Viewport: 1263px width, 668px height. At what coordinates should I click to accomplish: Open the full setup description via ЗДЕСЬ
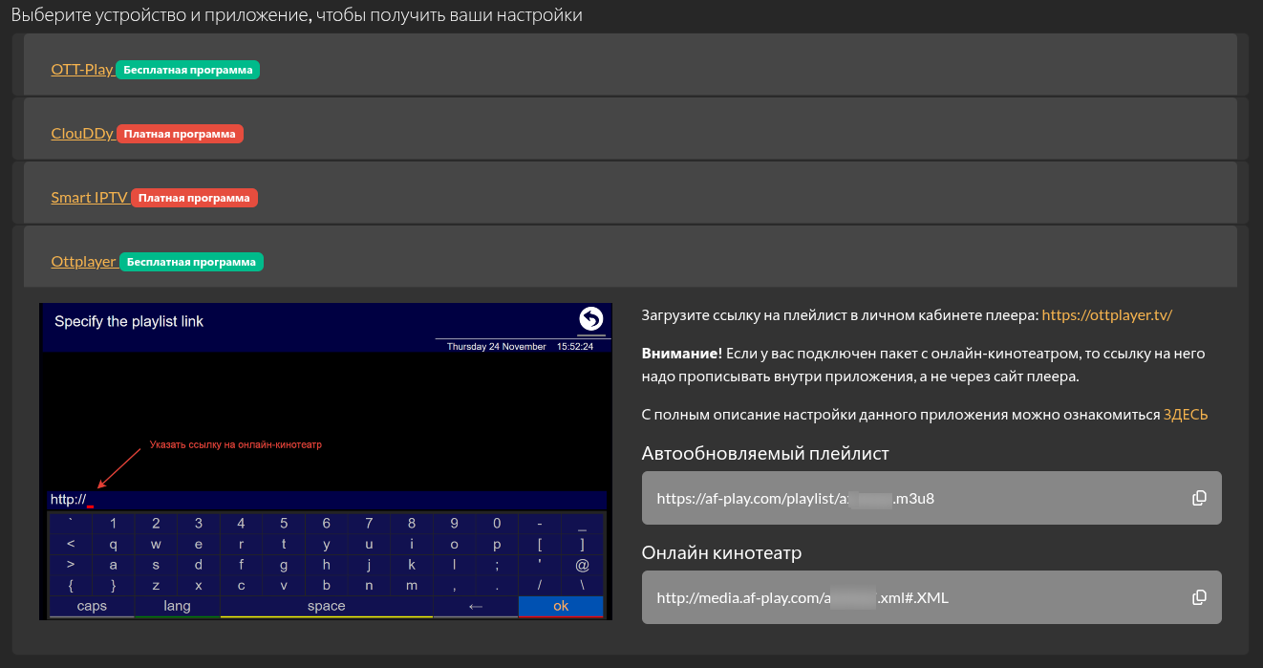point(1185,415)
